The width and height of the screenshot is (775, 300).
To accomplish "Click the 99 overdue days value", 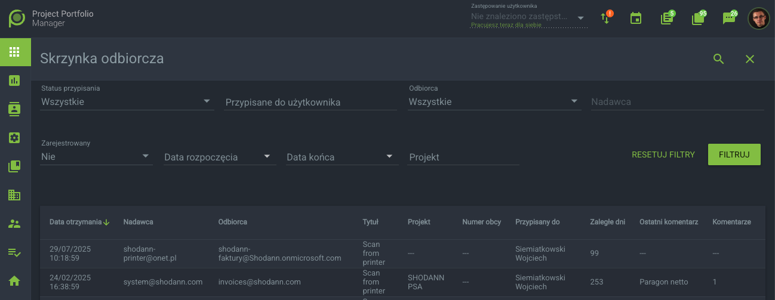I will 594,253.
